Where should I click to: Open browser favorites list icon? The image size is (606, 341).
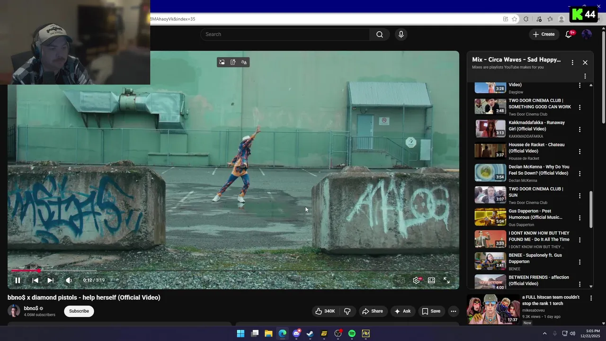coord(550,19)
